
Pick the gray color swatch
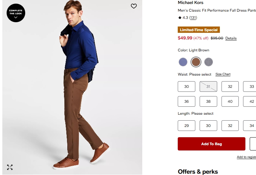208,62
